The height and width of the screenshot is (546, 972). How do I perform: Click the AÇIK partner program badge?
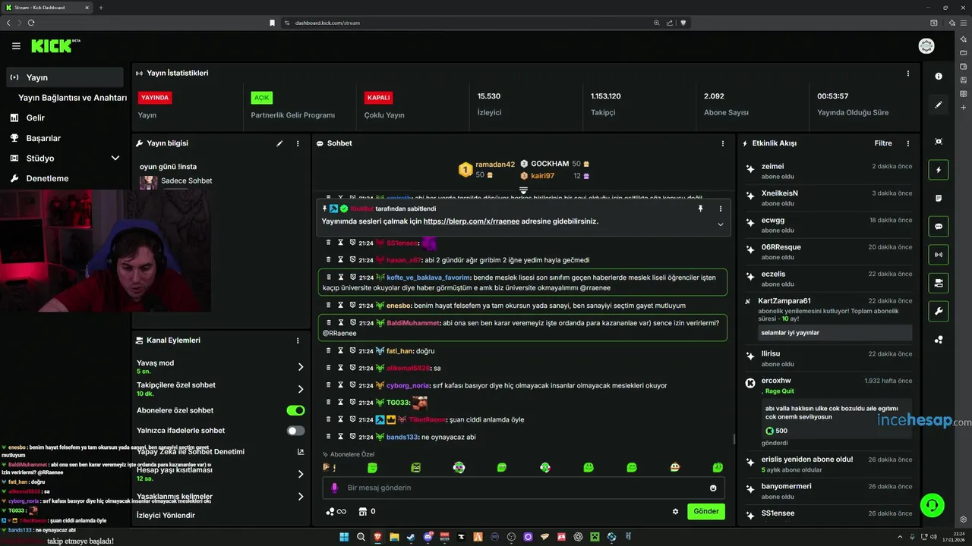[262, 98]
